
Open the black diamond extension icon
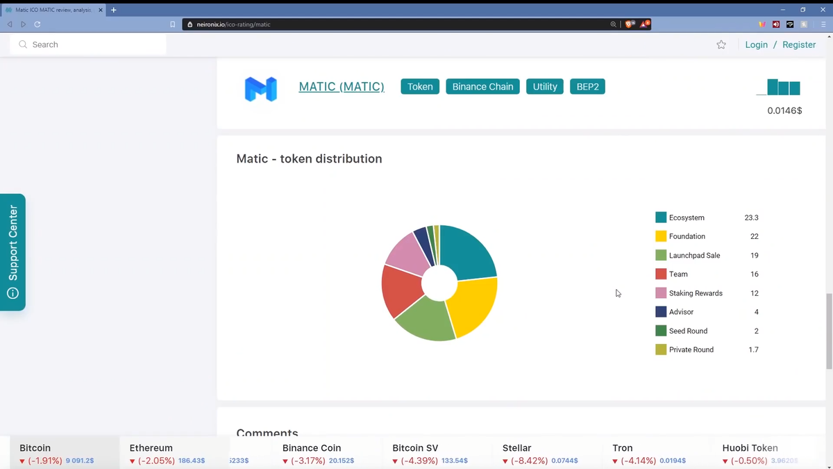(x=790, y=24)
